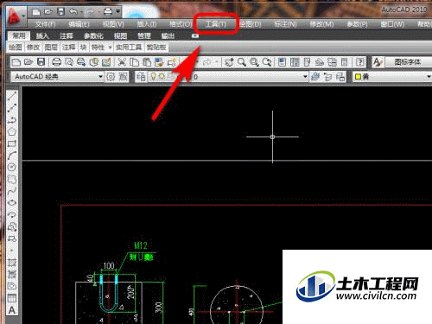The image size is (432, 324).
Task: Open the 工具(T) menu
Action: (216, 24)
